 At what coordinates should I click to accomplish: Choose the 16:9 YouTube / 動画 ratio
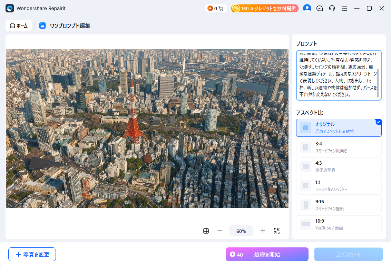(x=339, y=224)
